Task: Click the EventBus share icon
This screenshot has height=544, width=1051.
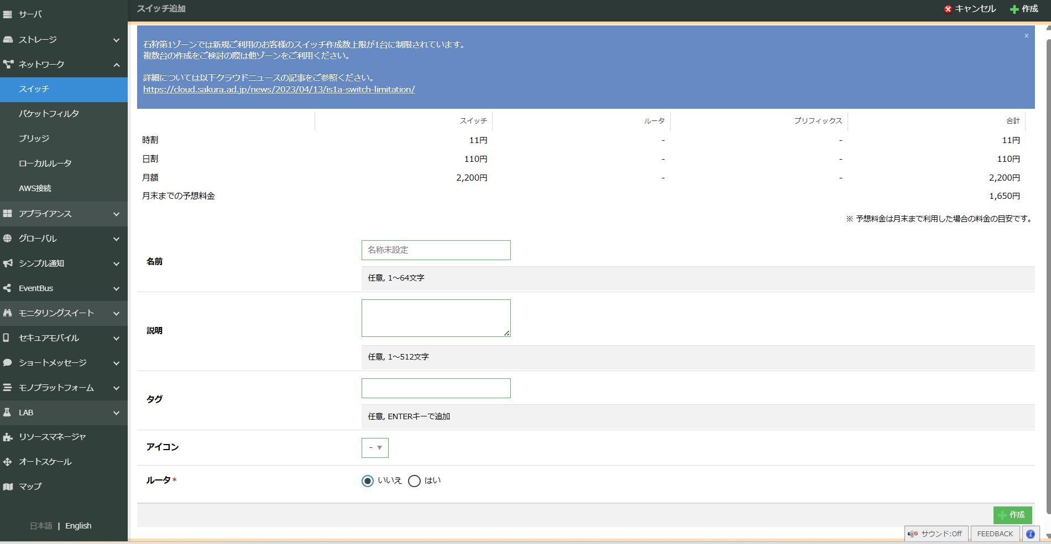Action: point(8,288)
